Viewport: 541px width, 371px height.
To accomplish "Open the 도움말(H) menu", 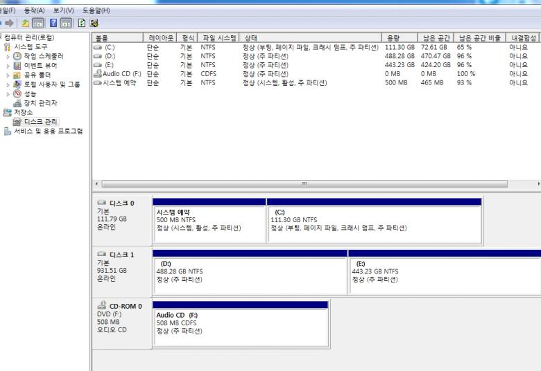I will click(96, 10).
